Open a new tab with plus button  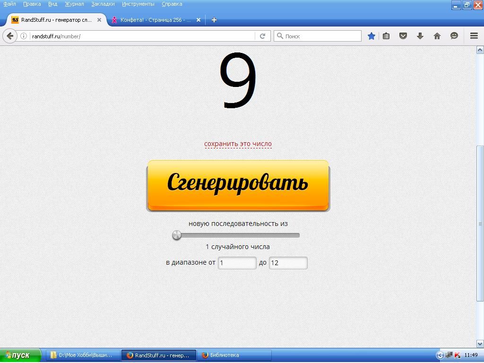214,20
